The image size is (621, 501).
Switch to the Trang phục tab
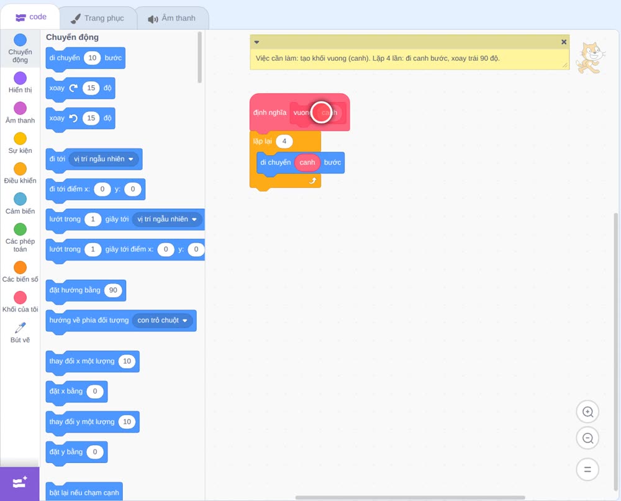pyautogui.click(x=97, y=18)
